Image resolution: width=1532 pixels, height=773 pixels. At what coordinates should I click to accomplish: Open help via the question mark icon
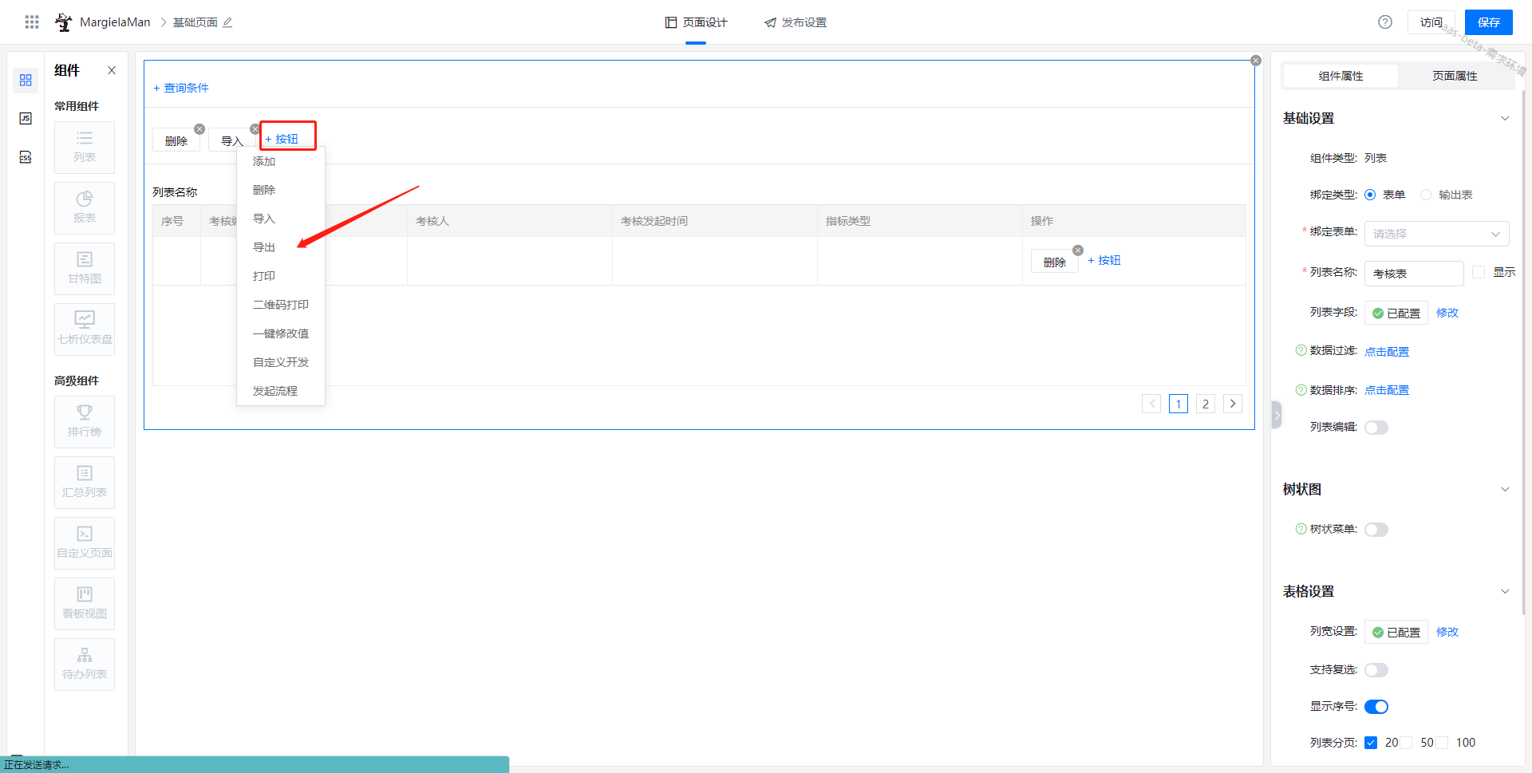pos(1385,22)
